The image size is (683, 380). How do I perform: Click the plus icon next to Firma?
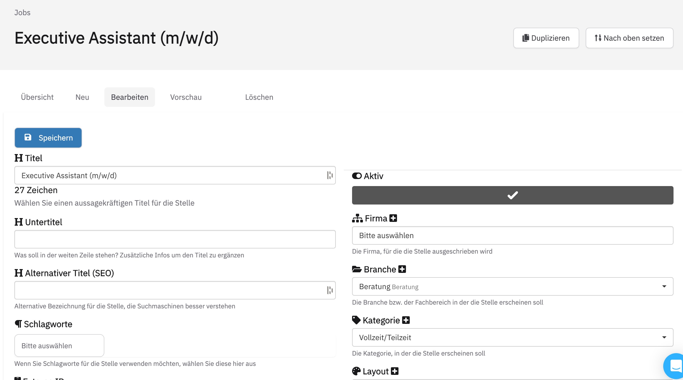coord(393,218)
